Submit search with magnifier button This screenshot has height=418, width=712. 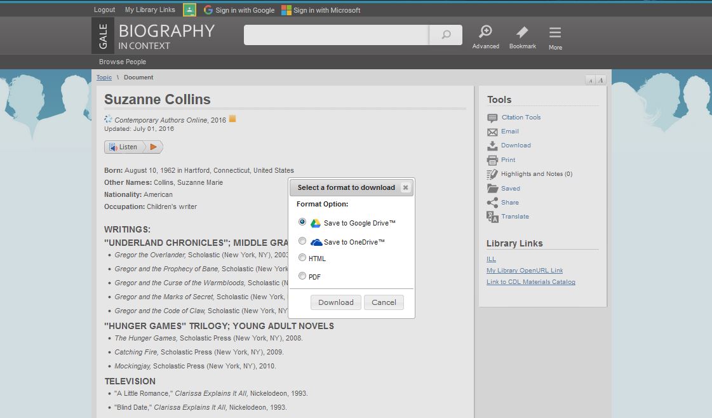[x=446, y=35]
